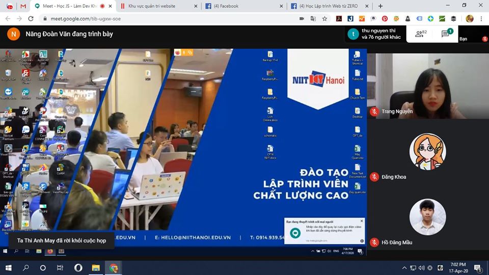Open the orange SEO gear extension
This screenshot has width=489, height=275.
pos(396,19)
